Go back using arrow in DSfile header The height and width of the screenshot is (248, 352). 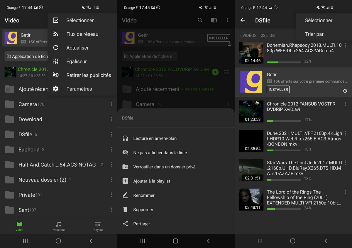(x=243, y=20)
